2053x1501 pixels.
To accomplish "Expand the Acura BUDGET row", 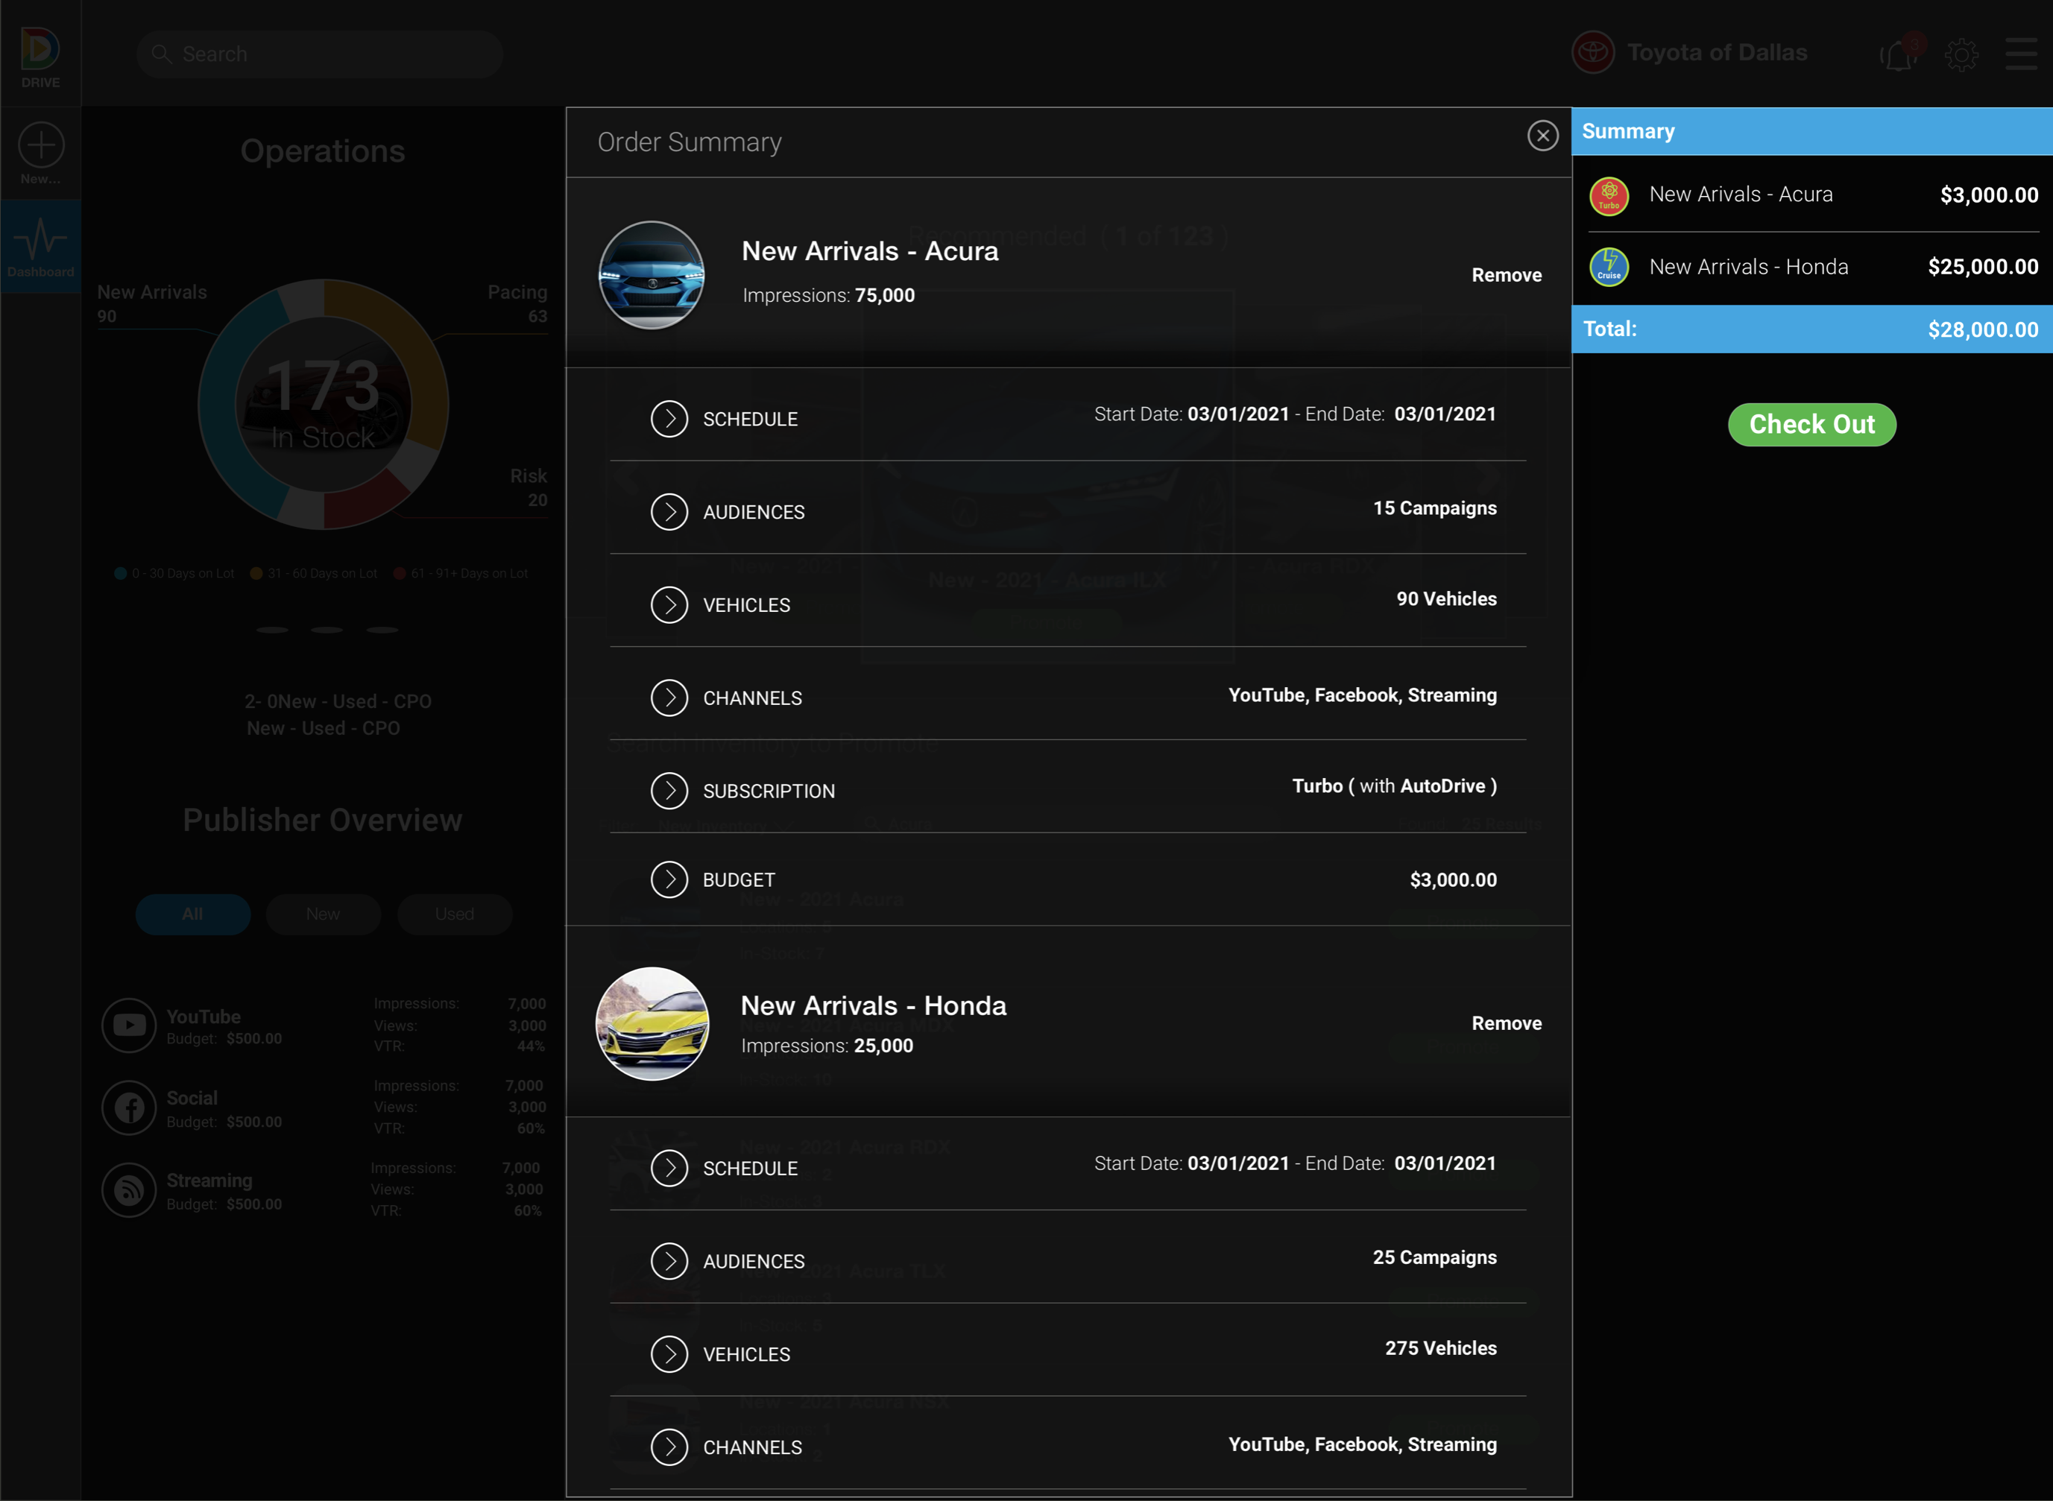I will [669, 879].
